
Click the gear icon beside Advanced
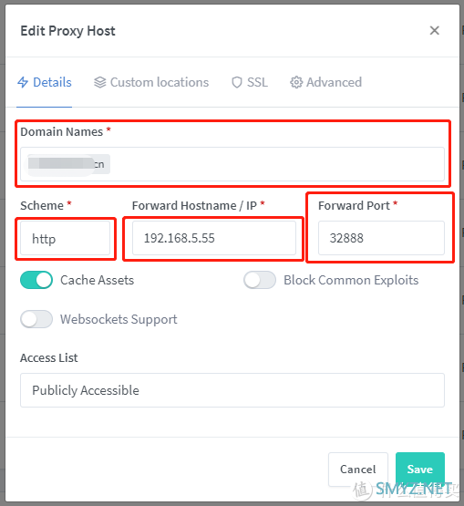(x=296, y=82)
